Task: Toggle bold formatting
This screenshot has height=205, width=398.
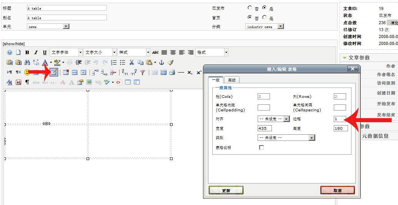Action: coord(27,53)
